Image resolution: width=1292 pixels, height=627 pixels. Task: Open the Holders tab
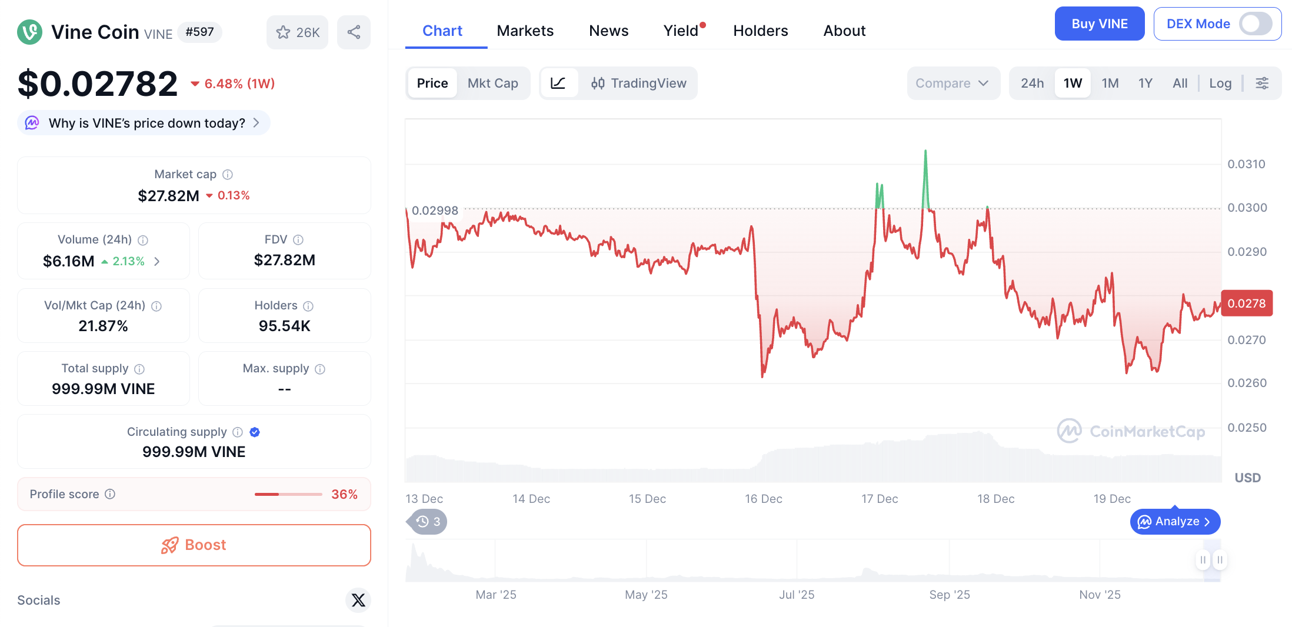pyautogui.click(x=760, y=31)
